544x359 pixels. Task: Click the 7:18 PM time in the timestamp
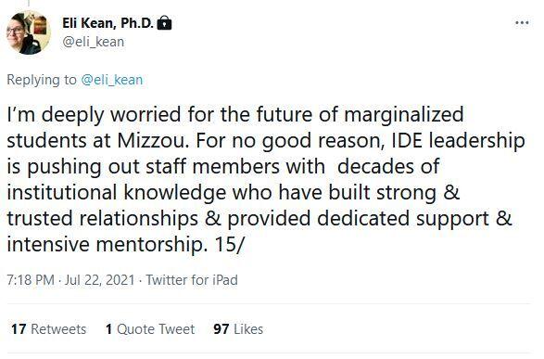coord(31,280)
